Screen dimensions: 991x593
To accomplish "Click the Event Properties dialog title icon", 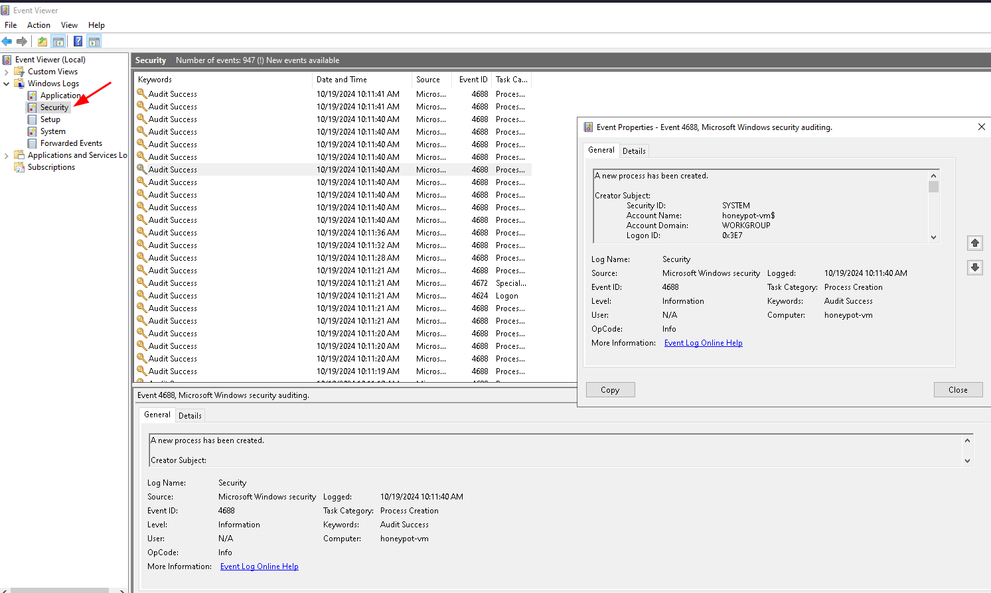I will pos(588,127).
